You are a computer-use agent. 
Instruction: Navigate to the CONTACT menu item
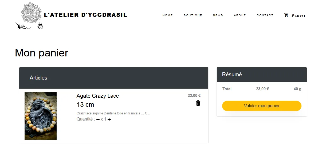(265, 15)
